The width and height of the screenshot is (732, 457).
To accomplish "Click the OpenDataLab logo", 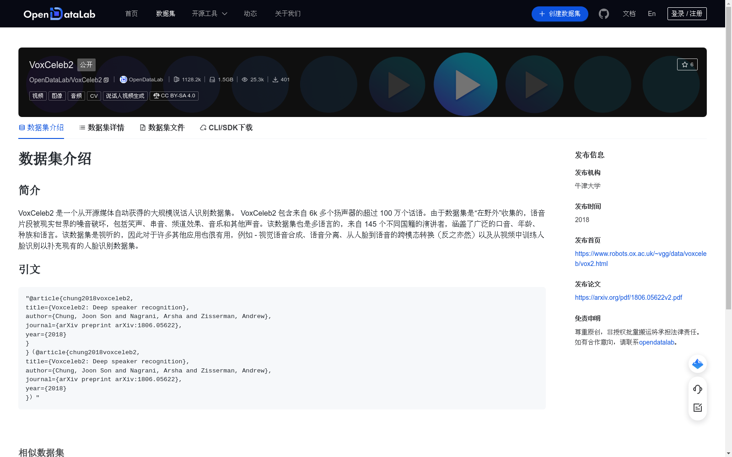I will (x=59, y=14).
